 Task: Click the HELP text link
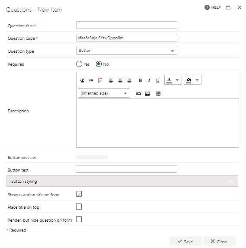point(216,7)
